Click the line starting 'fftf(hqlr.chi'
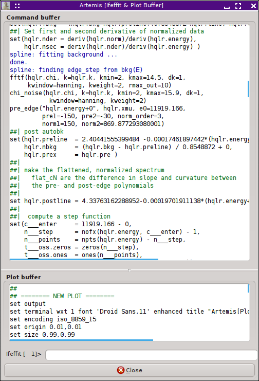The image size is (259, 381). pyautogui.click(x=98, y=78)
